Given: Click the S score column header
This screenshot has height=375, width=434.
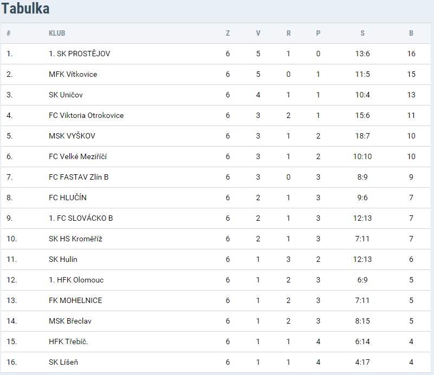Looking at the screenshot, I should (362, 33).
